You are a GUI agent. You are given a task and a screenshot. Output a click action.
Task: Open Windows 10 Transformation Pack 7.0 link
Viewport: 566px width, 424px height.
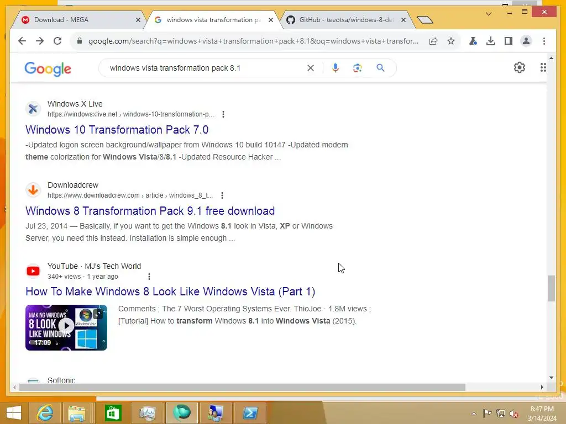117,130
